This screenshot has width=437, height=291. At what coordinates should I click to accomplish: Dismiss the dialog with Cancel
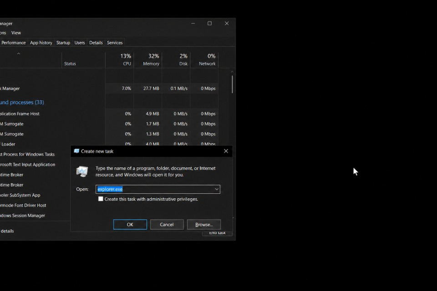pos(167,224)
